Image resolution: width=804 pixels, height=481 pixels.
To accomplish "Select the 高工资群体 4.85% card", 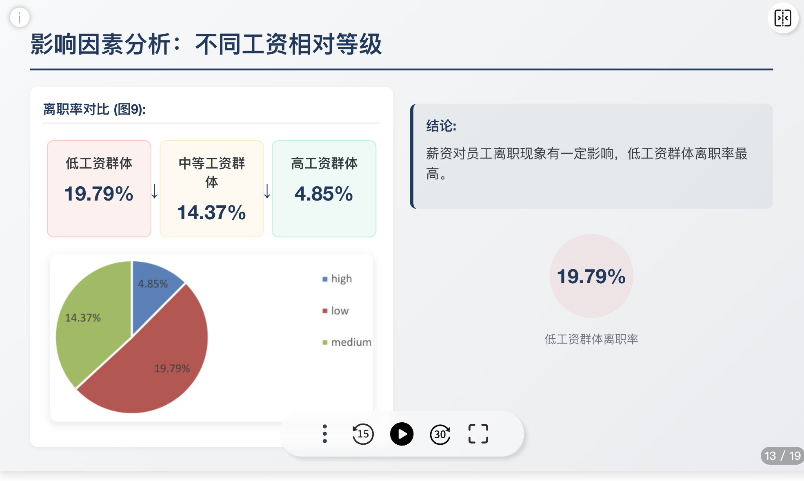I will pos(324,189).
